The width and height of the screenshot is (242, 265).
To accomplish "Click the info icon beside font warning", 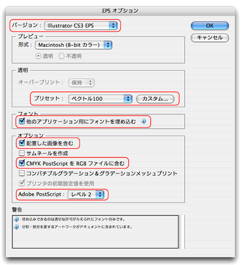I will point(16,219).
